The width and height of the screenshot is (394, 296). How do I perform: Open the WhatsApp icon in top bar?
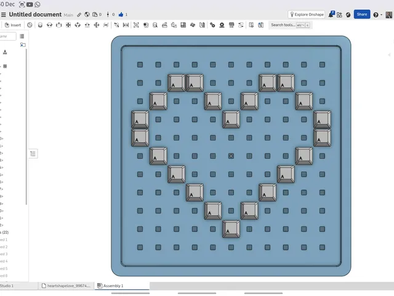38,4
